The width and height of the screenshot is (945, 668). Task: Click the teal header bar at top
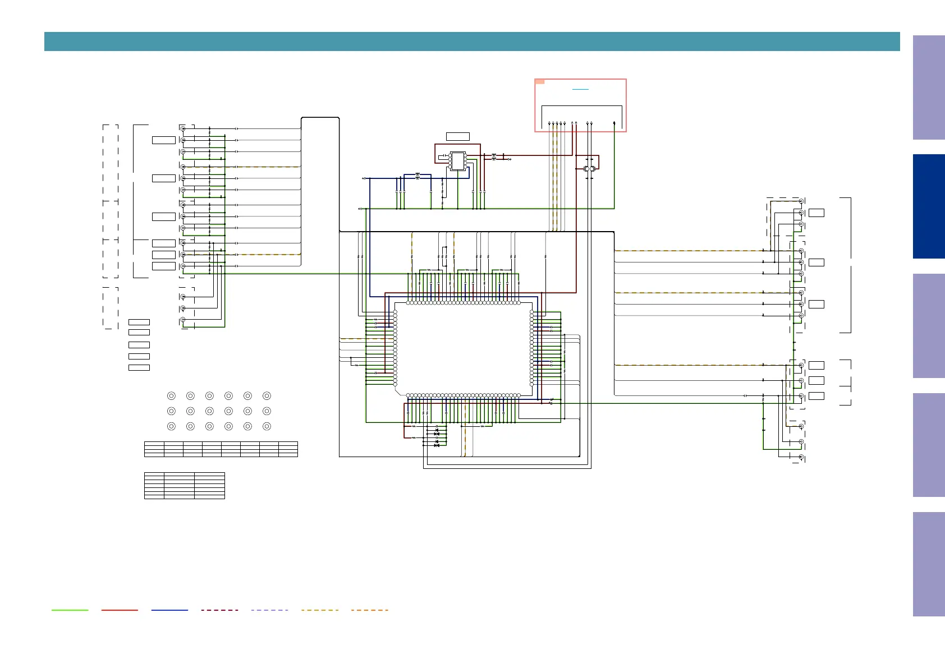tap(471, 42)
